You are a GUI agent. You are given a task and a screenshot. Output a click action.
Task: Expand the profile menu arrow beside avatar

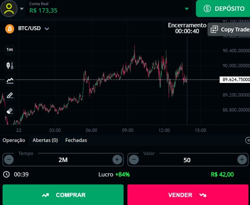click(x=22, y=9)
